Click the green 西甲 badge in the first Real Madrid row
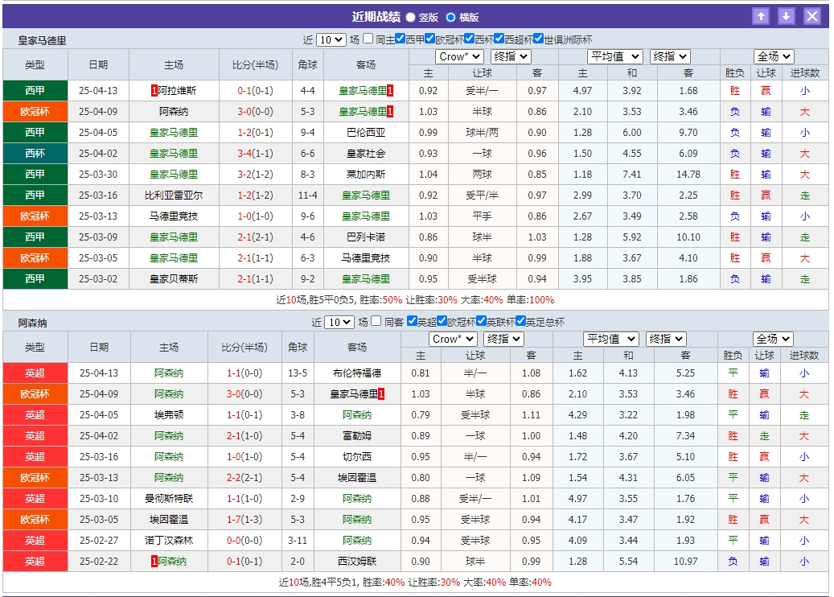Image resolution: width=834 pixels, height=597 pixels. [35, 91]
